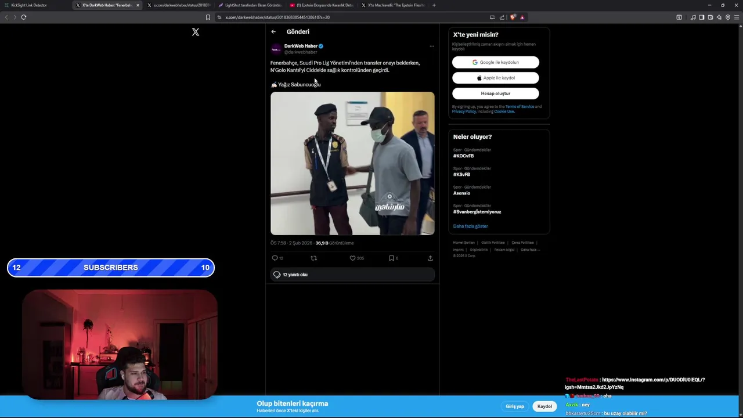The height and width of the screenshot is (418, 743).
Task: Click the 'Kaydol' button in bottom bar
Action: coord(544,406)
